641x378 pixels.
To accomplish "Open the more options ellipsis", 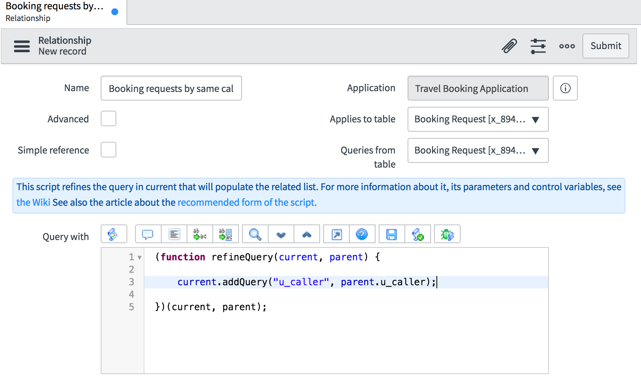I will point(567,46).
